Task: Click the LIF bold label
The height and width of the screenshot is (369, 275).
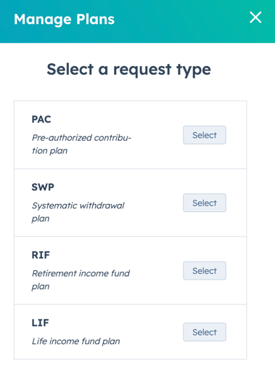Action: pos(41,323)
